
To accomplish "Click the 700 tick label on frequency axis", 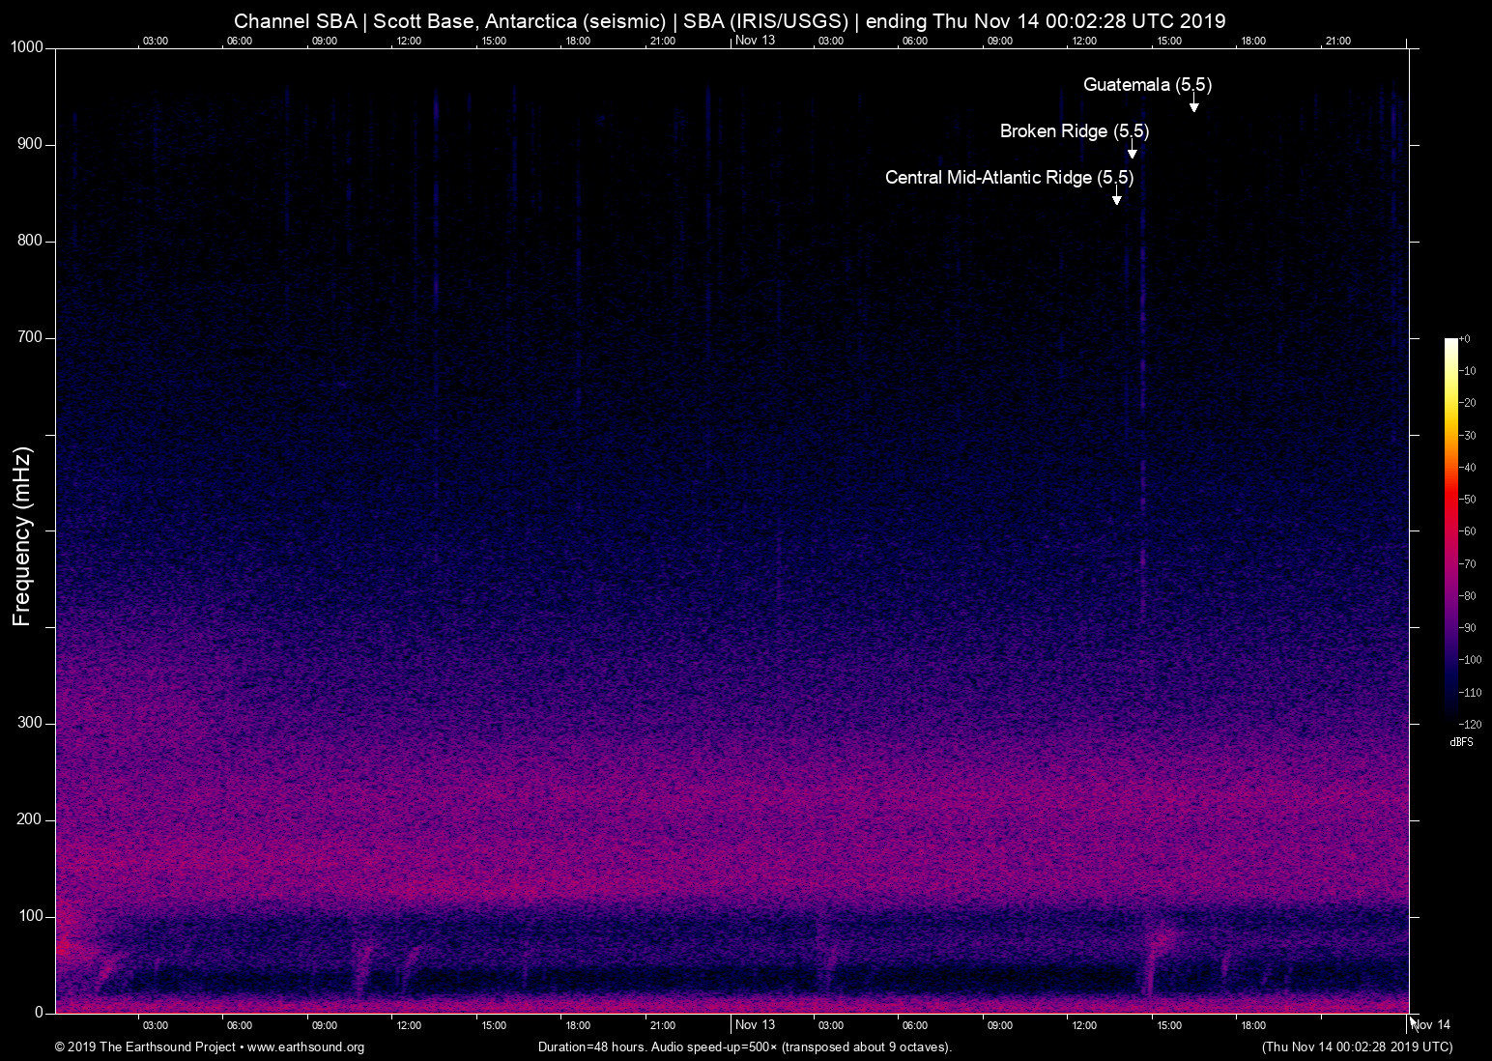I will click(x=30, y=337).
